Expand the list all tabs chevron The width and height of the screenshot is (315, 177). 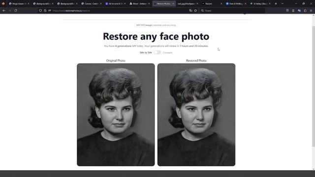[282, 3]
